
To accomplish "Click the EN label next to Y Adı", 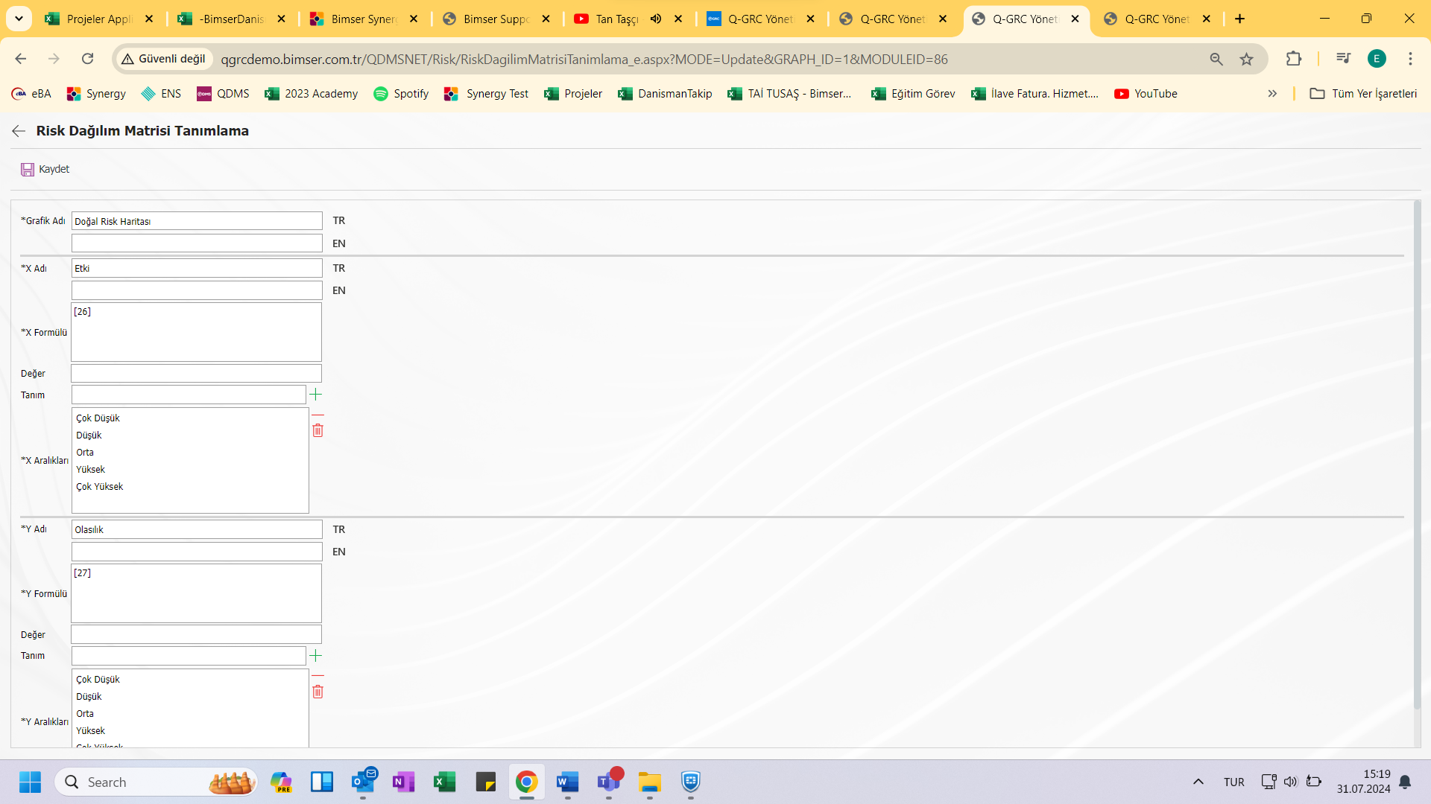I will coord(338,551).
